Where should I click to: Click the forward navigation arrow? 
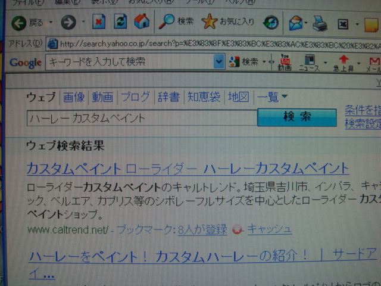pyautogui.click(x=68, y=23)
